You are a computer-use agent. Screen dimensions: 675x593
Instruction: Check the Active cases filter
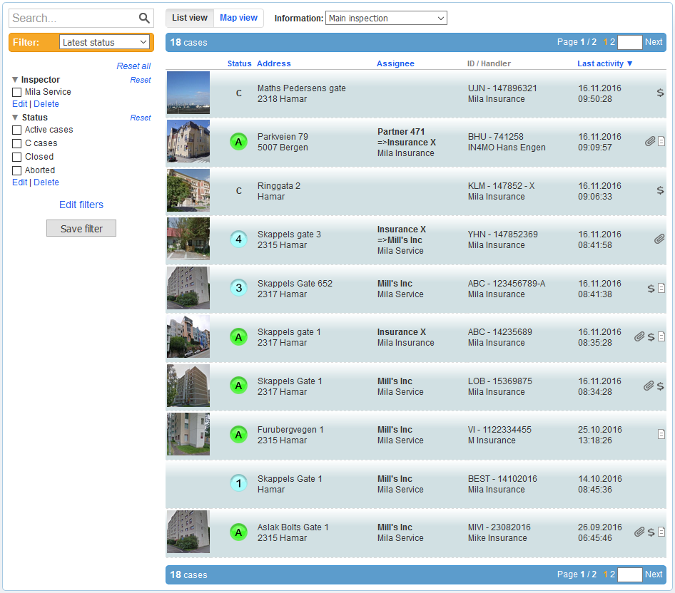(17, 130)
